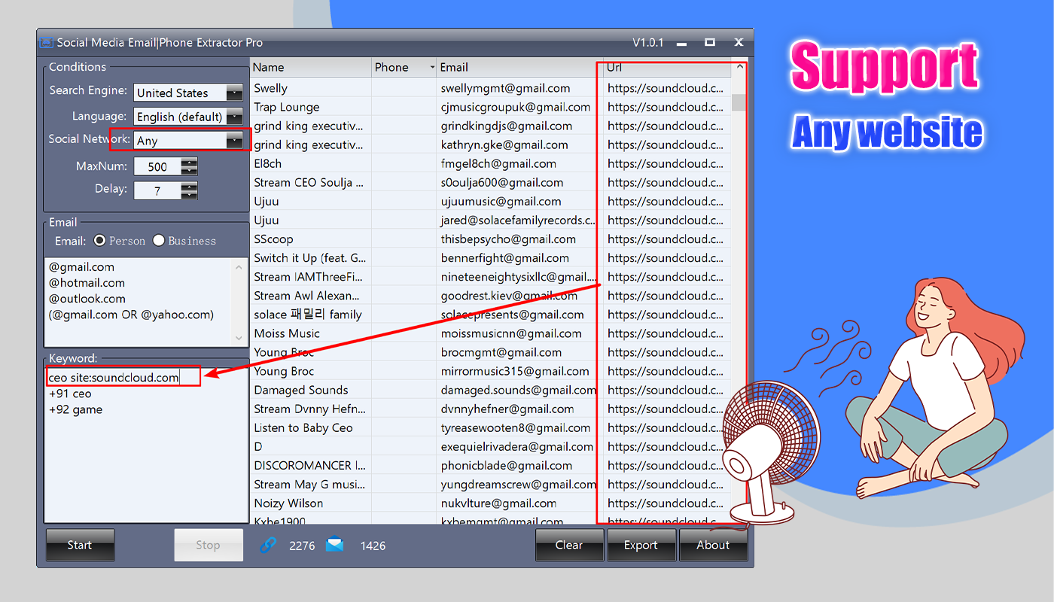Sort by the Email column header
Image resolution: width=1054 pixels, height=602 pixels.
click(519, 67)
